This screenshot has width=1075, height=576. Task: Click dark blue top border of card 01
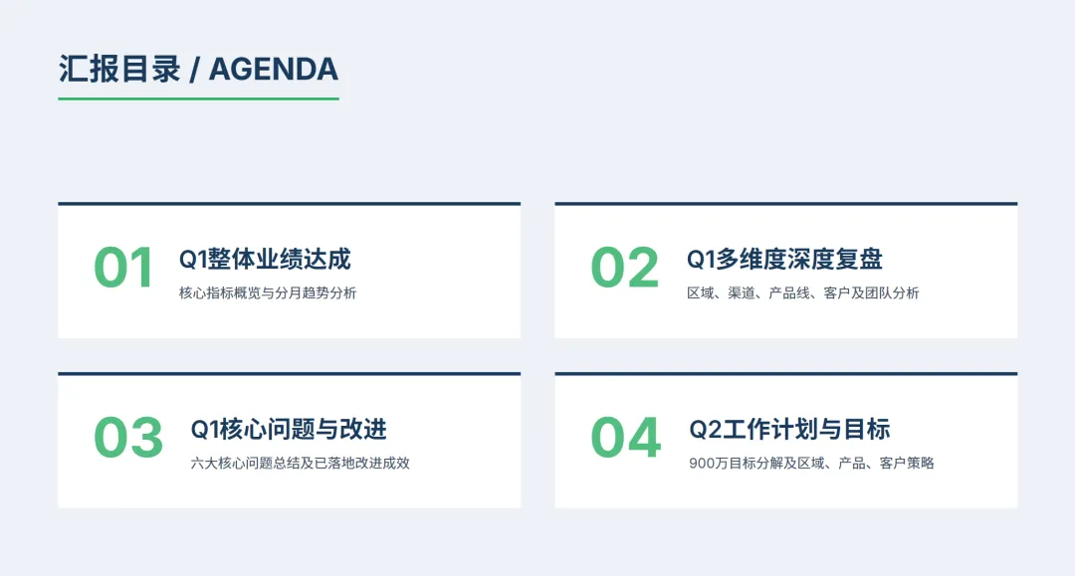(x=289, y=203)
